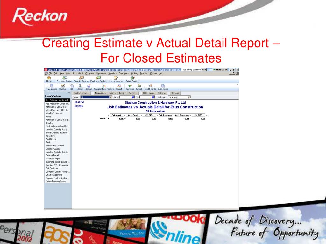Click the Suggest New Feature icon
This screenshot has height=244, width=326.
[104, 87]
